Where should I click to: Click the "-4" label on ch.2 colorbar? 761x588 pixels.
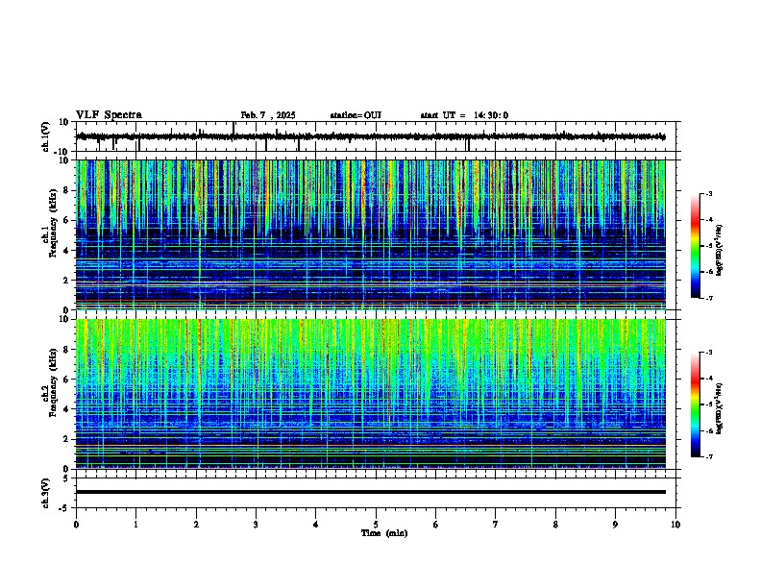pyautogui.click(x=708, y=379)
